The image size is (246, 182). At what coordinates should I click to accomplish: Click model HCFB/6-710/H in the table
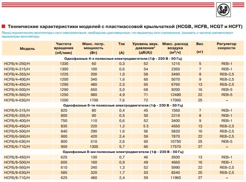16,146
